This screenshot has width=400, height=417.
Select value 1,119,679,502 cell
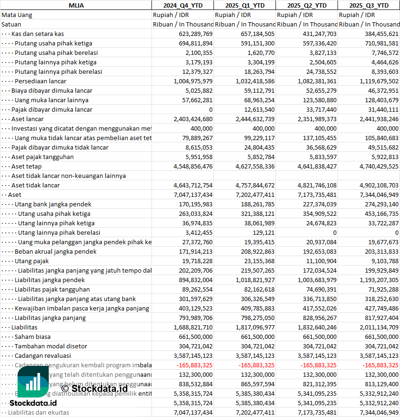coord(379,81)
